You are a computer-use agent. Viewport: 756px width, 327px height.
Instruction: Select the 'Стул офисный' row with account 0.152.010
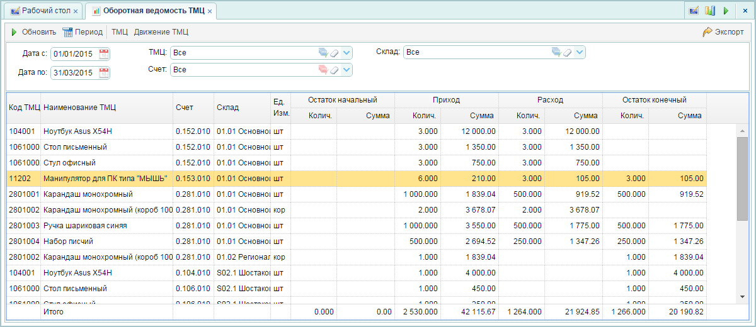357,163
